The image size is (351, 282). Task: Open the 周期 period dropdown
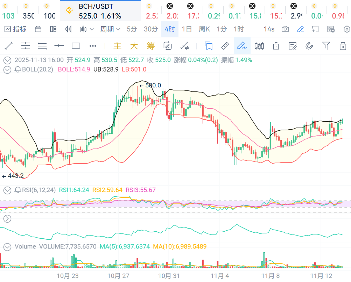110,29
